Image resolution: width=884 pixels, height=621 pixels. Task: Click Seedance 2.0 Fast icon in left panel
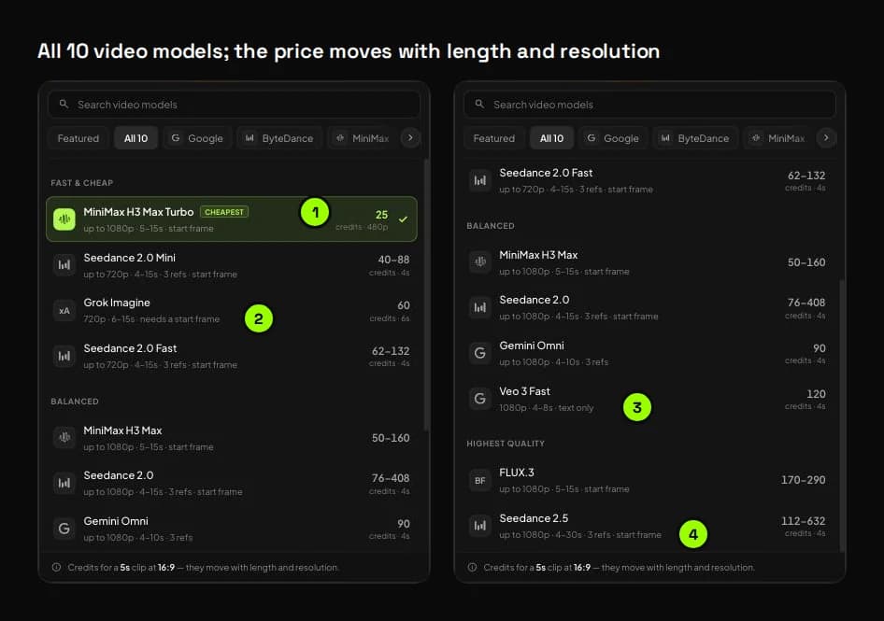64,356
